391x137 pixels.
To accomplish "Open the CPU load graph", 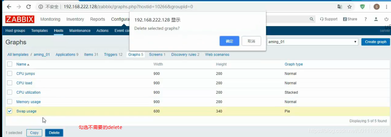I will coord(24,83).
